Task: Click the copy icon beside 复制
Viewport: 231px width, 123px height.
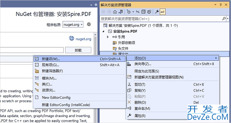Action: tap(129, 90)
